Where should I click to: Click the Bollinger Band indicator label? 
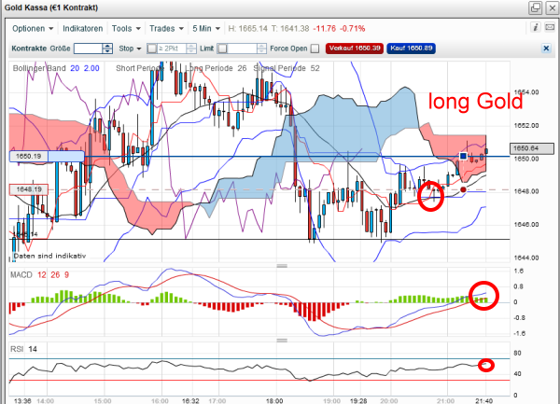39,68
